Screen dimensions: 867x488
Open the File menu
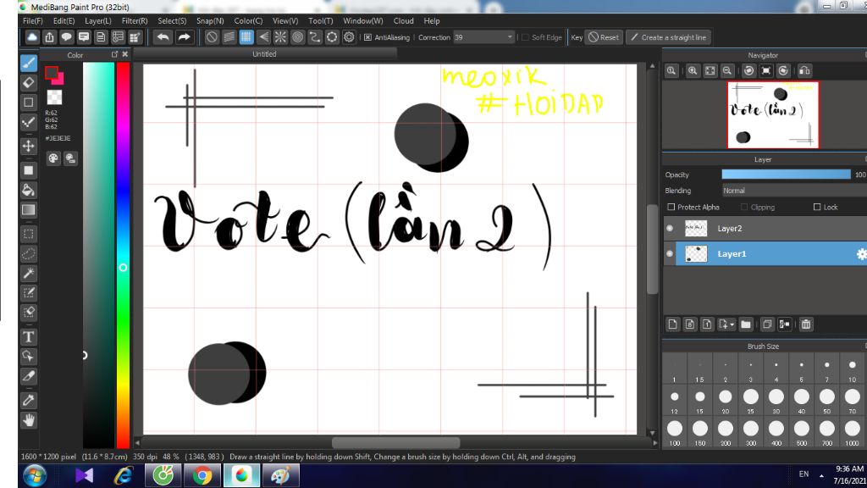[x=33, y=20]
